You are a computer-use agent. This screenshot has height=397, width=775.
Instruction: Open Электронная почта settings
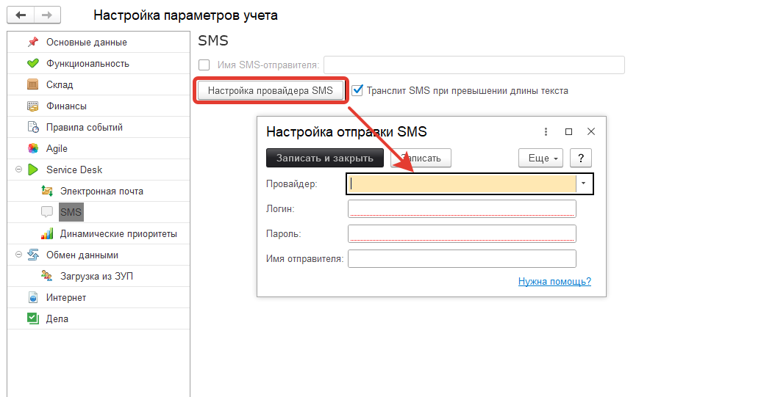101,192
